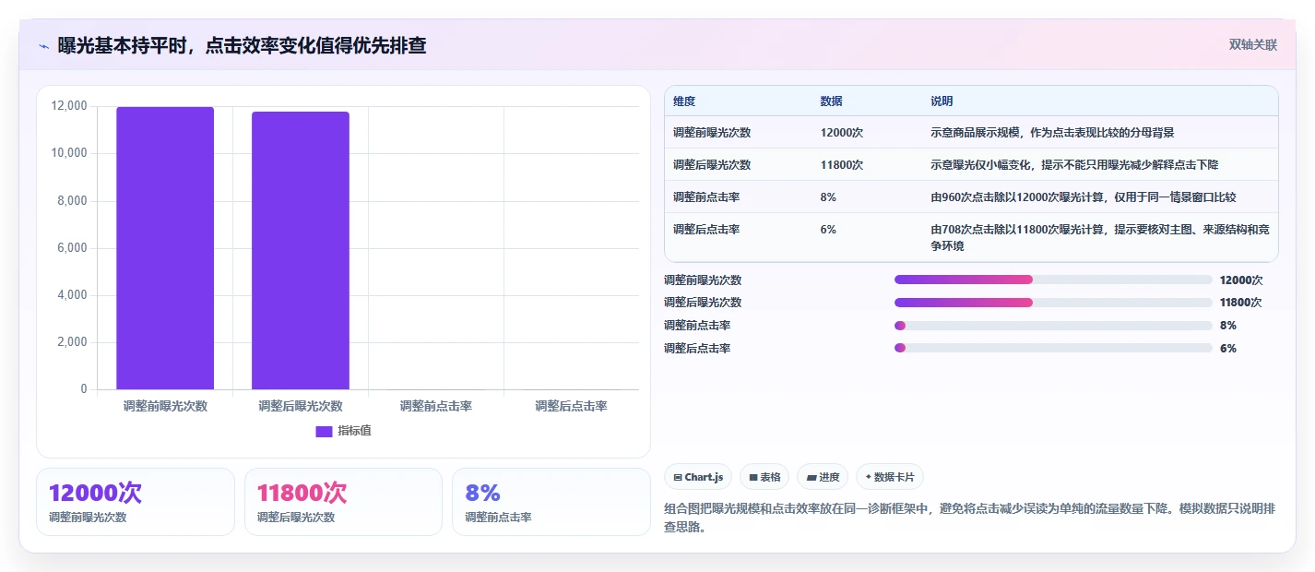
Task: Click the 12000次 cell in the table
Action: 841,133
